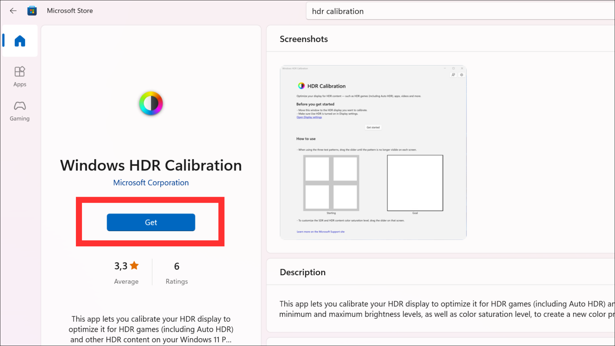This screenshot has height=346, width=615.
Task: Click the Screenshots section heading
Action: (x=304, y=39)
